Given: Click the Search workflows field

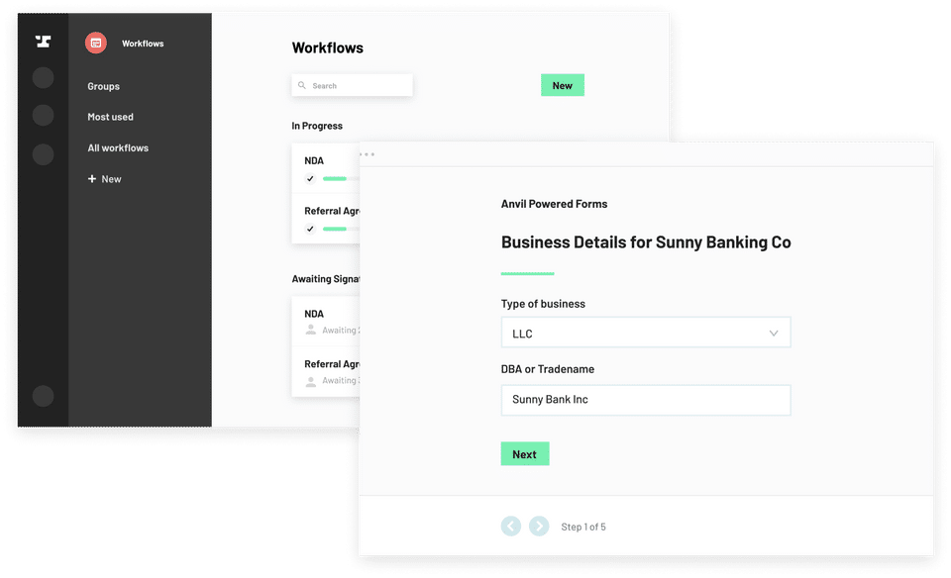Looking at the screenshot, I should 352,85.
